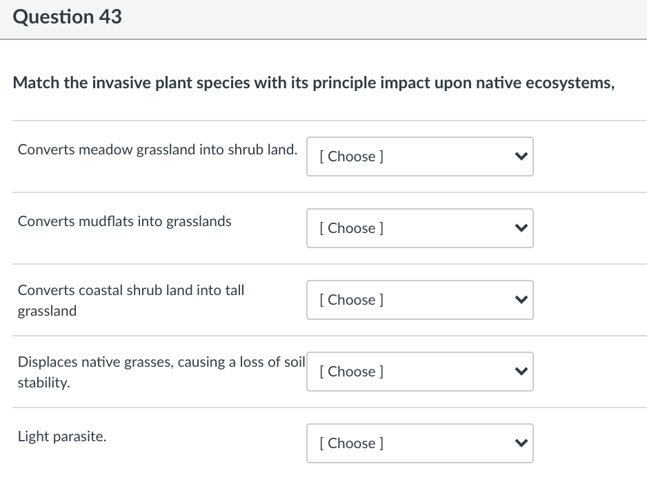Screen dimensions: 647x484
Task: Select the '[ Choose ]' text in the last dropdown
Action: pos(350,443)
